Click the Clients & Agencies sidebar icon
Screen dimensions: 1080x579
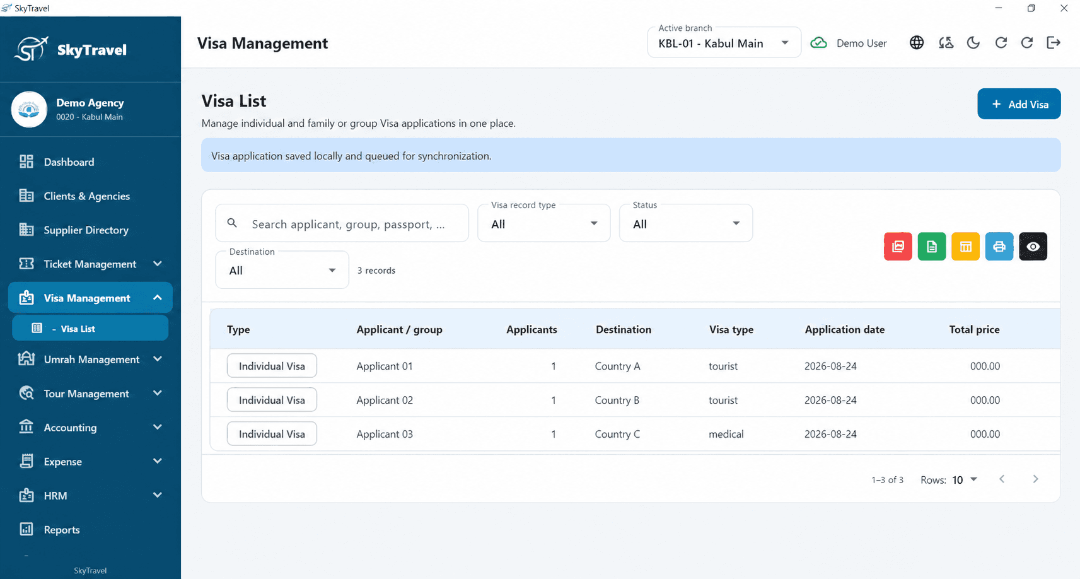tap(26, 196)
